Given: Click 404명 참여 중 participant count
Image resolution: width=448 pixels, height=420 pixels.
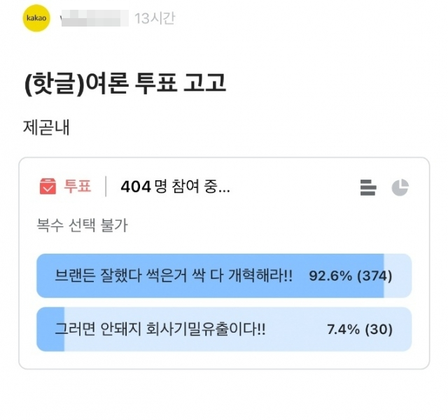Looking at the screenshot, I should (175, 187).
